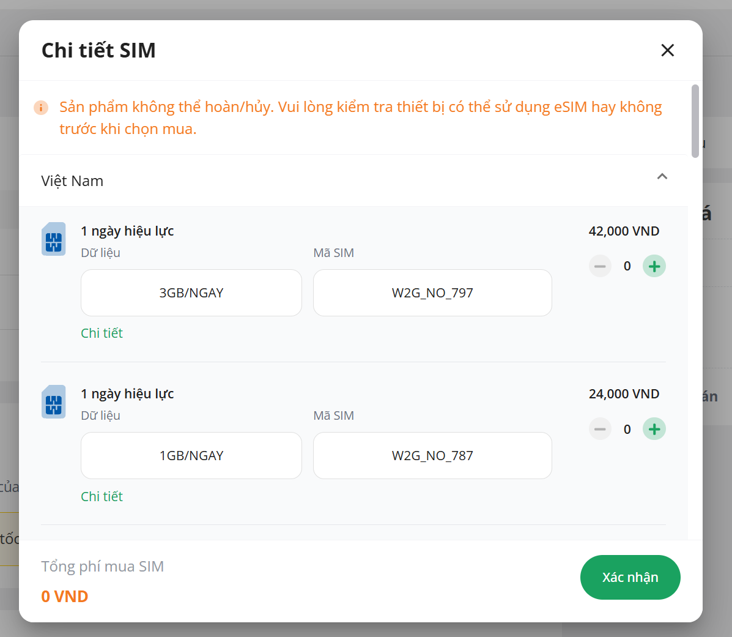The height and width of the screenshot is (637, 732).
Task: Click the 0 VND total fee amount
Action: [x=65, y=596]
